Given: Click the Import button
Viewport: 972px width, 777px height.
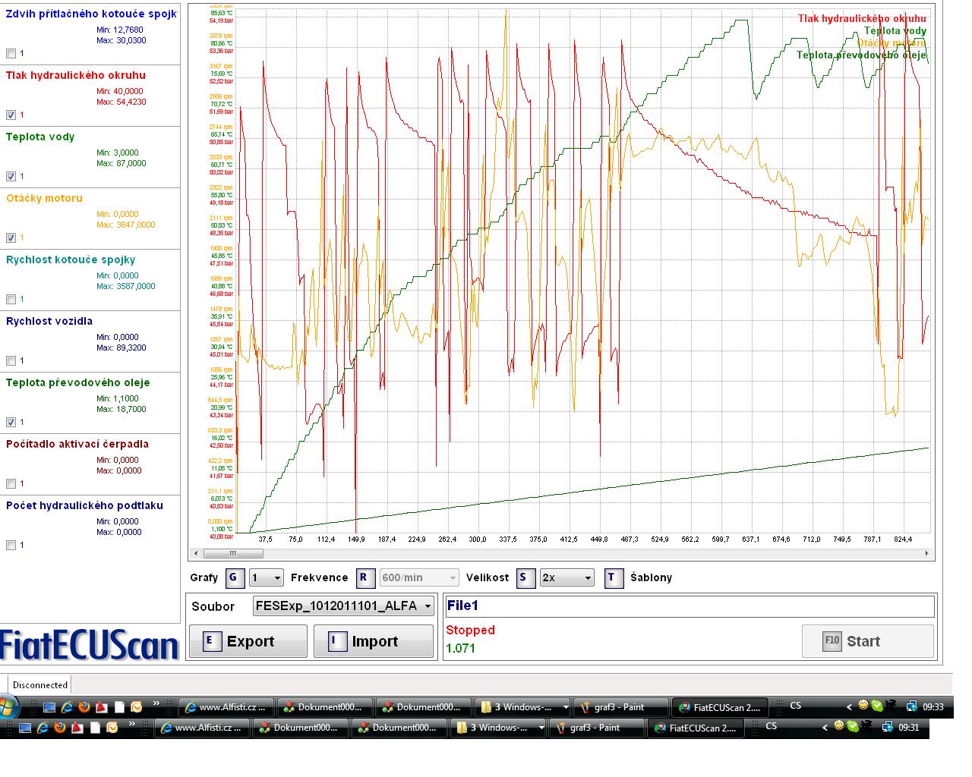Looking at the screenshot, I should pos(373,642).
